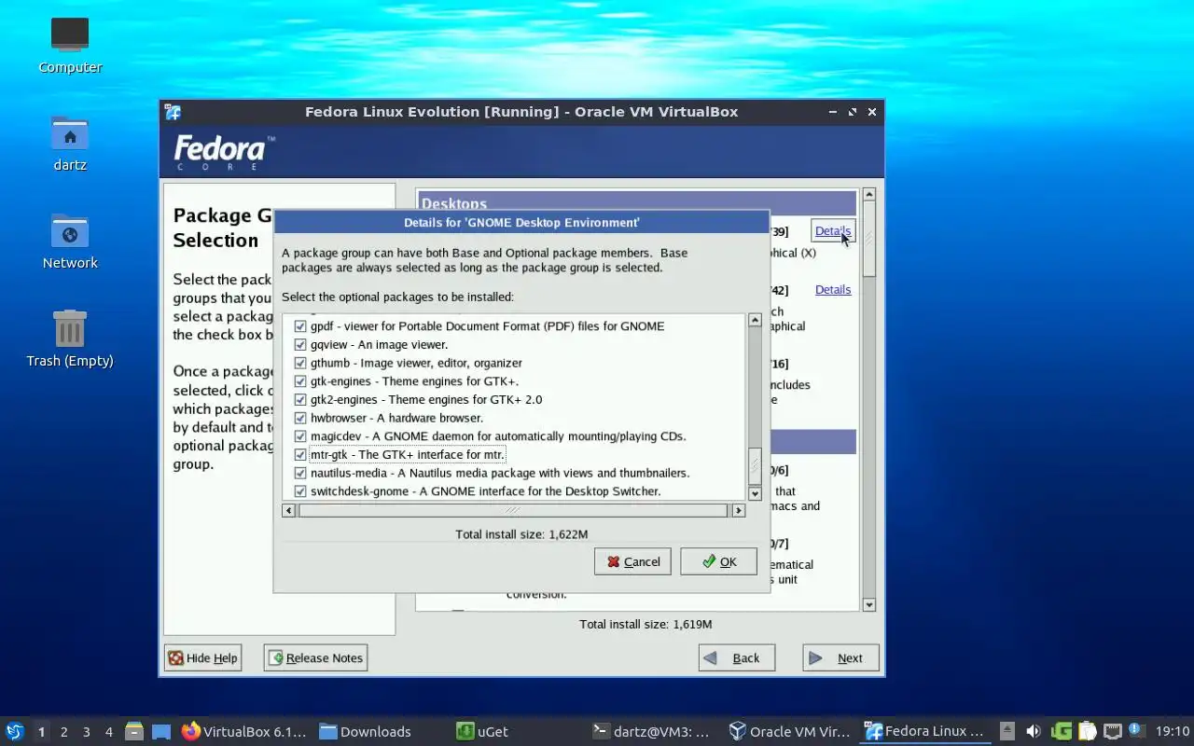Click 'Total install size: 1,619M' text
Viewport: 1194px width, 746px height.
point(646,624)
